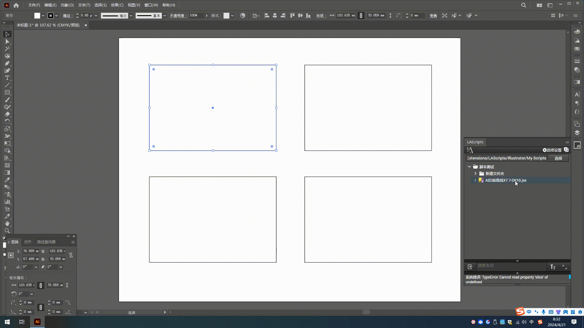Select the Pen tool
Viewport: 584px width, 328px height.
[x=7, y=63]
